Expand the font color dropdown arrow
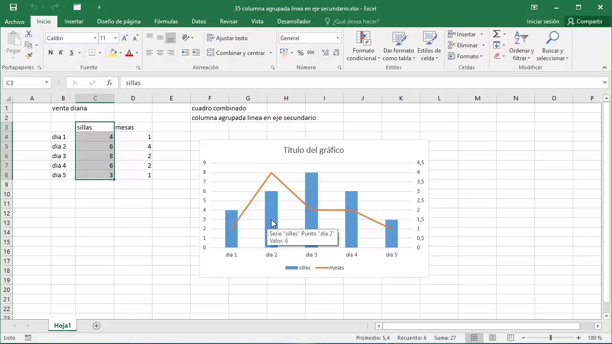 coord(137,53)
